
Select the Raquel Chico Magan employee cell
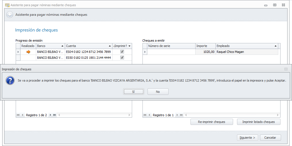click(x=247, y=52)
